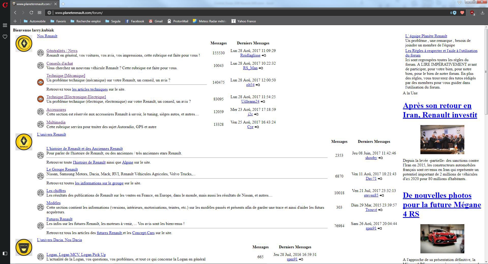
Task: Open sidebar bookmarks heart icon
Action: pyautogui.click(x=5, y=37)
